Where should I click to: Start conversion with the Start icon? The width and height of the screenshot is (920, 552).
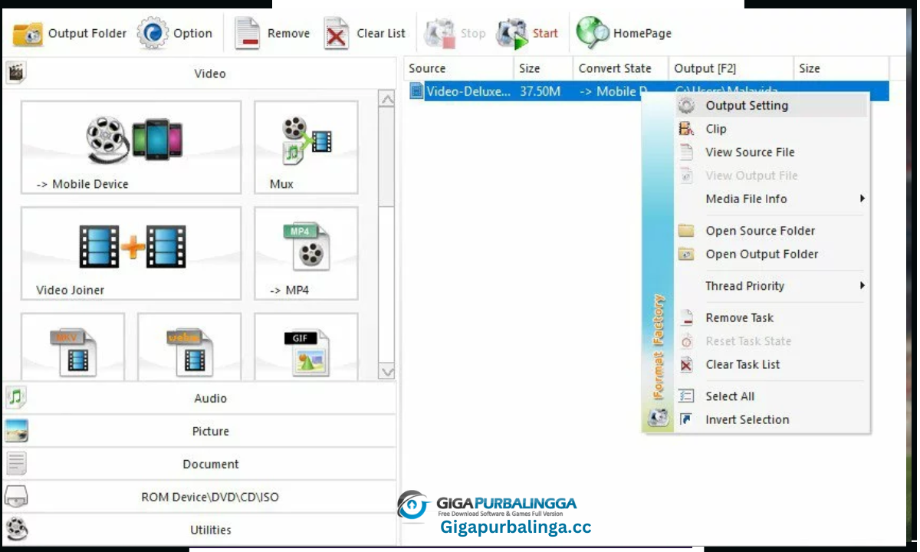(x=512, y=34)
